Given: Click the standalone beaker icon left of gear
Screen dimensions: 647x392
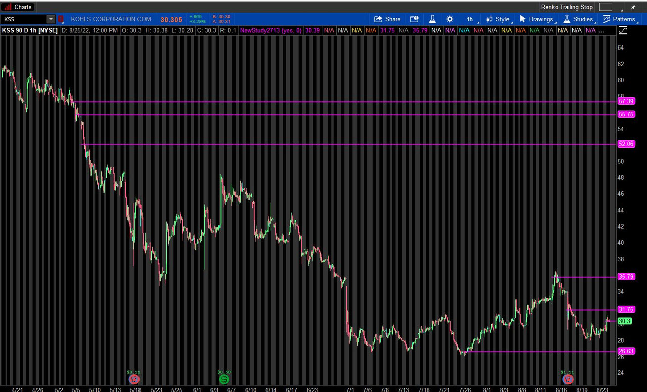Looking at the screenshot, I should [432, 19].
